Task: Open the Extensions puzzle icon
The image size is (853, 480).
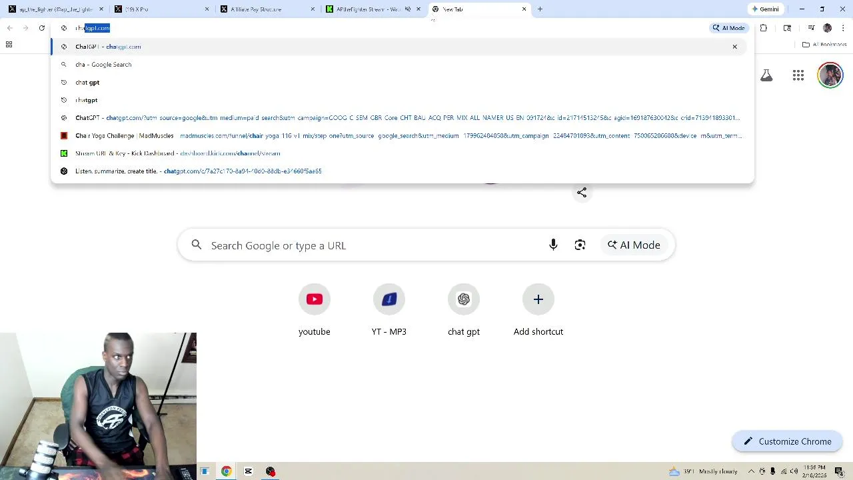Action: [x=764, y=28]
